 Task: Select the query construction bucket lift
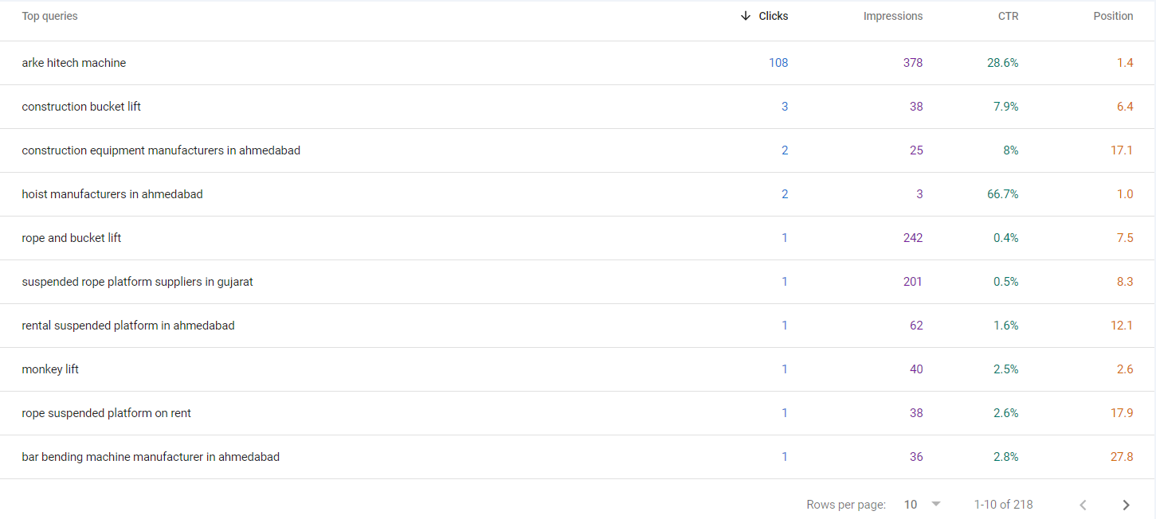[80, 106]
